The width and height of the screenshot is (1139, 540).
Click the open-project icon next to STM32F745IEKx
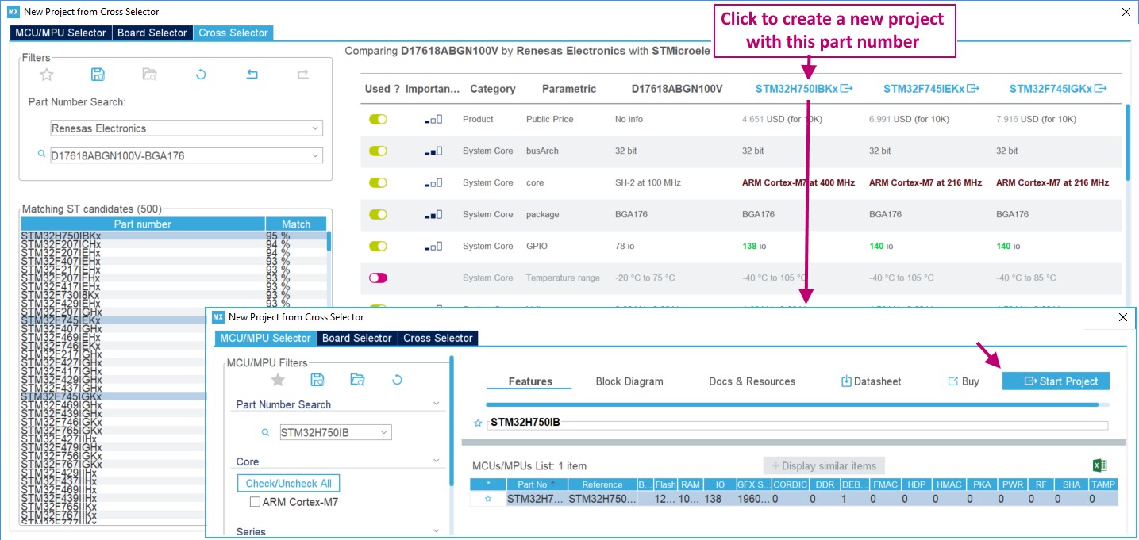point(973,89)
